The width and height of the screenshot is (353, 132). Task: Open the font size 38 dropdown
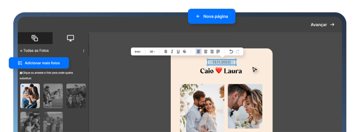click(152, 52)
